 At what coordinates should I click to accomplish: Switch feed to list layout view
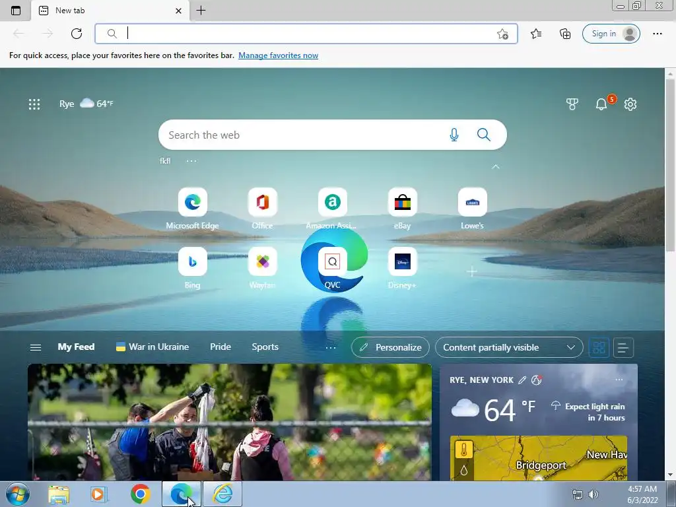[x=623, y=347]
